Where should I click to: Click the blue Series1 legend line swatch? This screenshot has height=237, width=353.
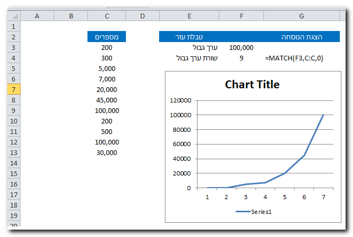[x=242, y=212]
